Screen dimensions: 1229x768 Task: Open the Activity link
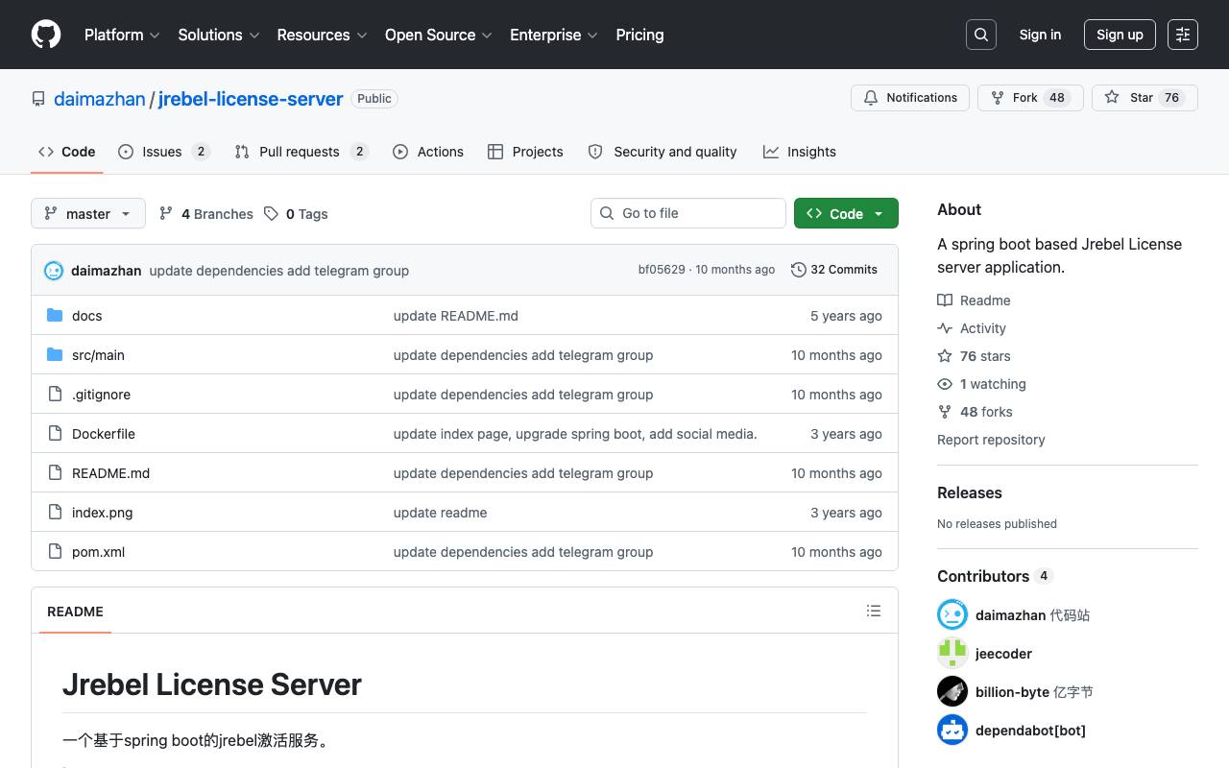tap(972, 328)
